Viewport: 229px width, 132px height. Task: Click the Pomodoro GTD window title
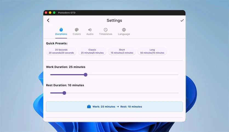pyautogui.click(x=67, y=13)
